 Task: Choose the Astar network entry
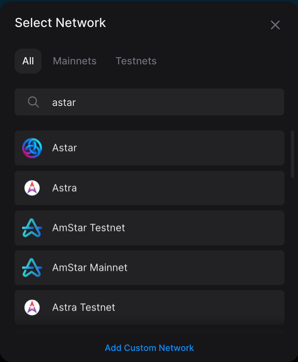pyautogui.click(x=149, y=148)
